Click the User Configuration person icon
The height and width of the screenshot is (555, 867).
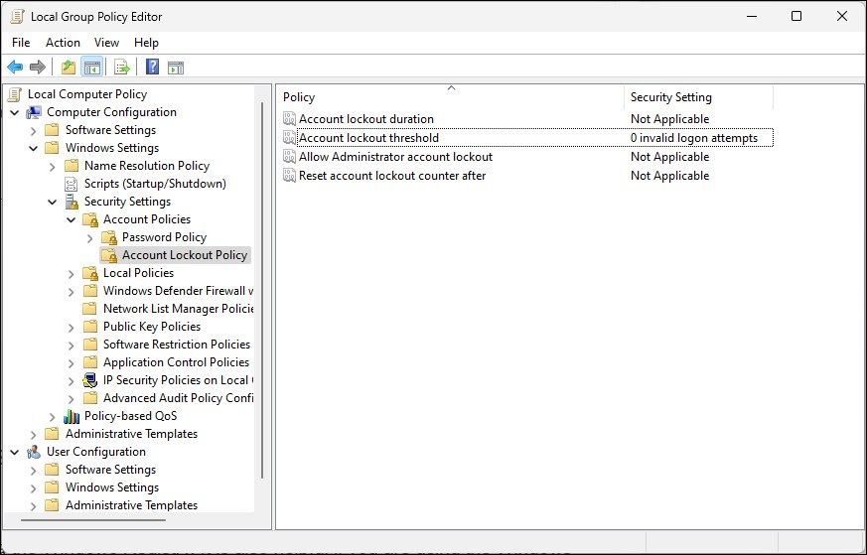[34, 452]
